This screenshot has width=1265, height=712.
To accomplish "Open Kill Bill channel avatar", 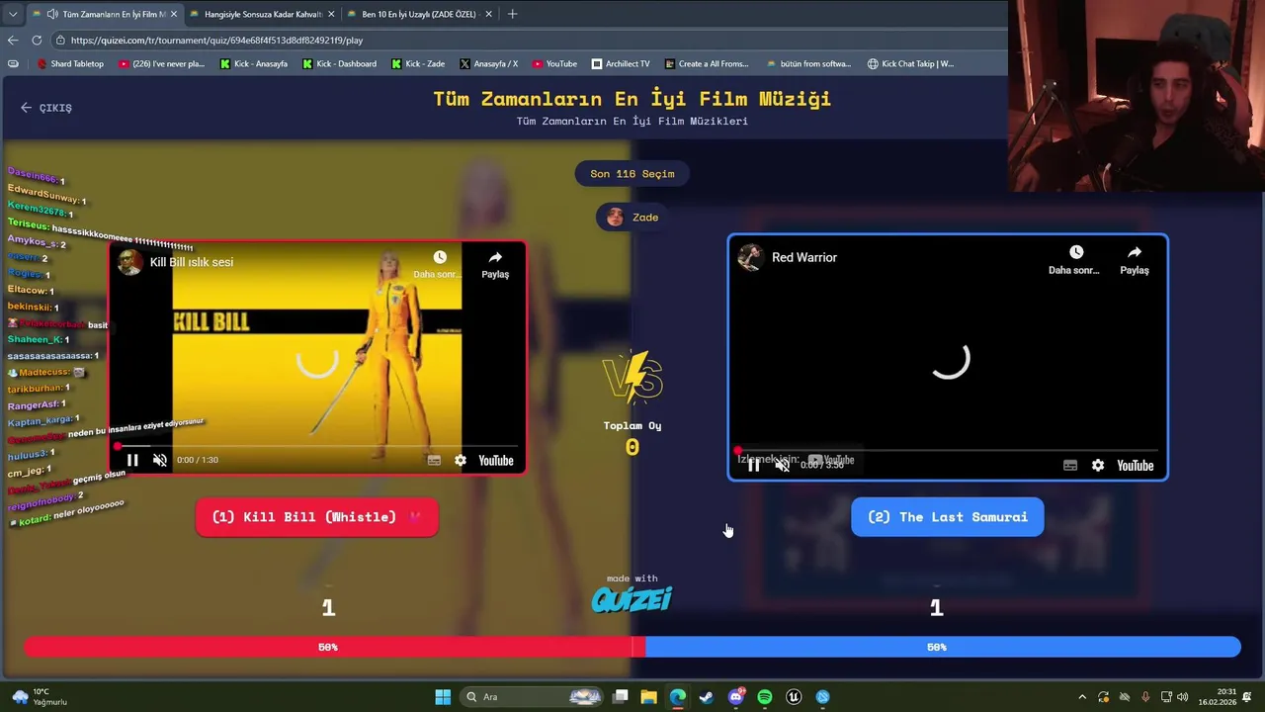I will [x=129, y=262].
